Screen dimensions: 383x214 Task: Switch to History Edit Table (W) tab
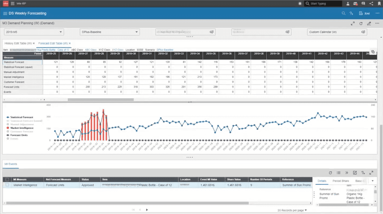click(18, 43)
